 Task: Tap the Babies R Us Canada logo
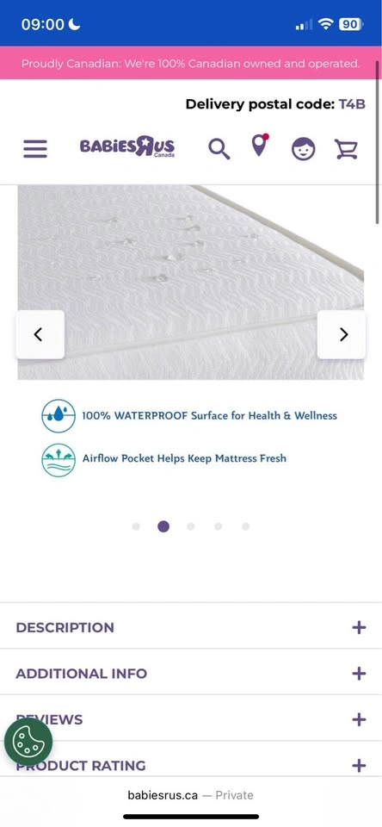[127, 146]
